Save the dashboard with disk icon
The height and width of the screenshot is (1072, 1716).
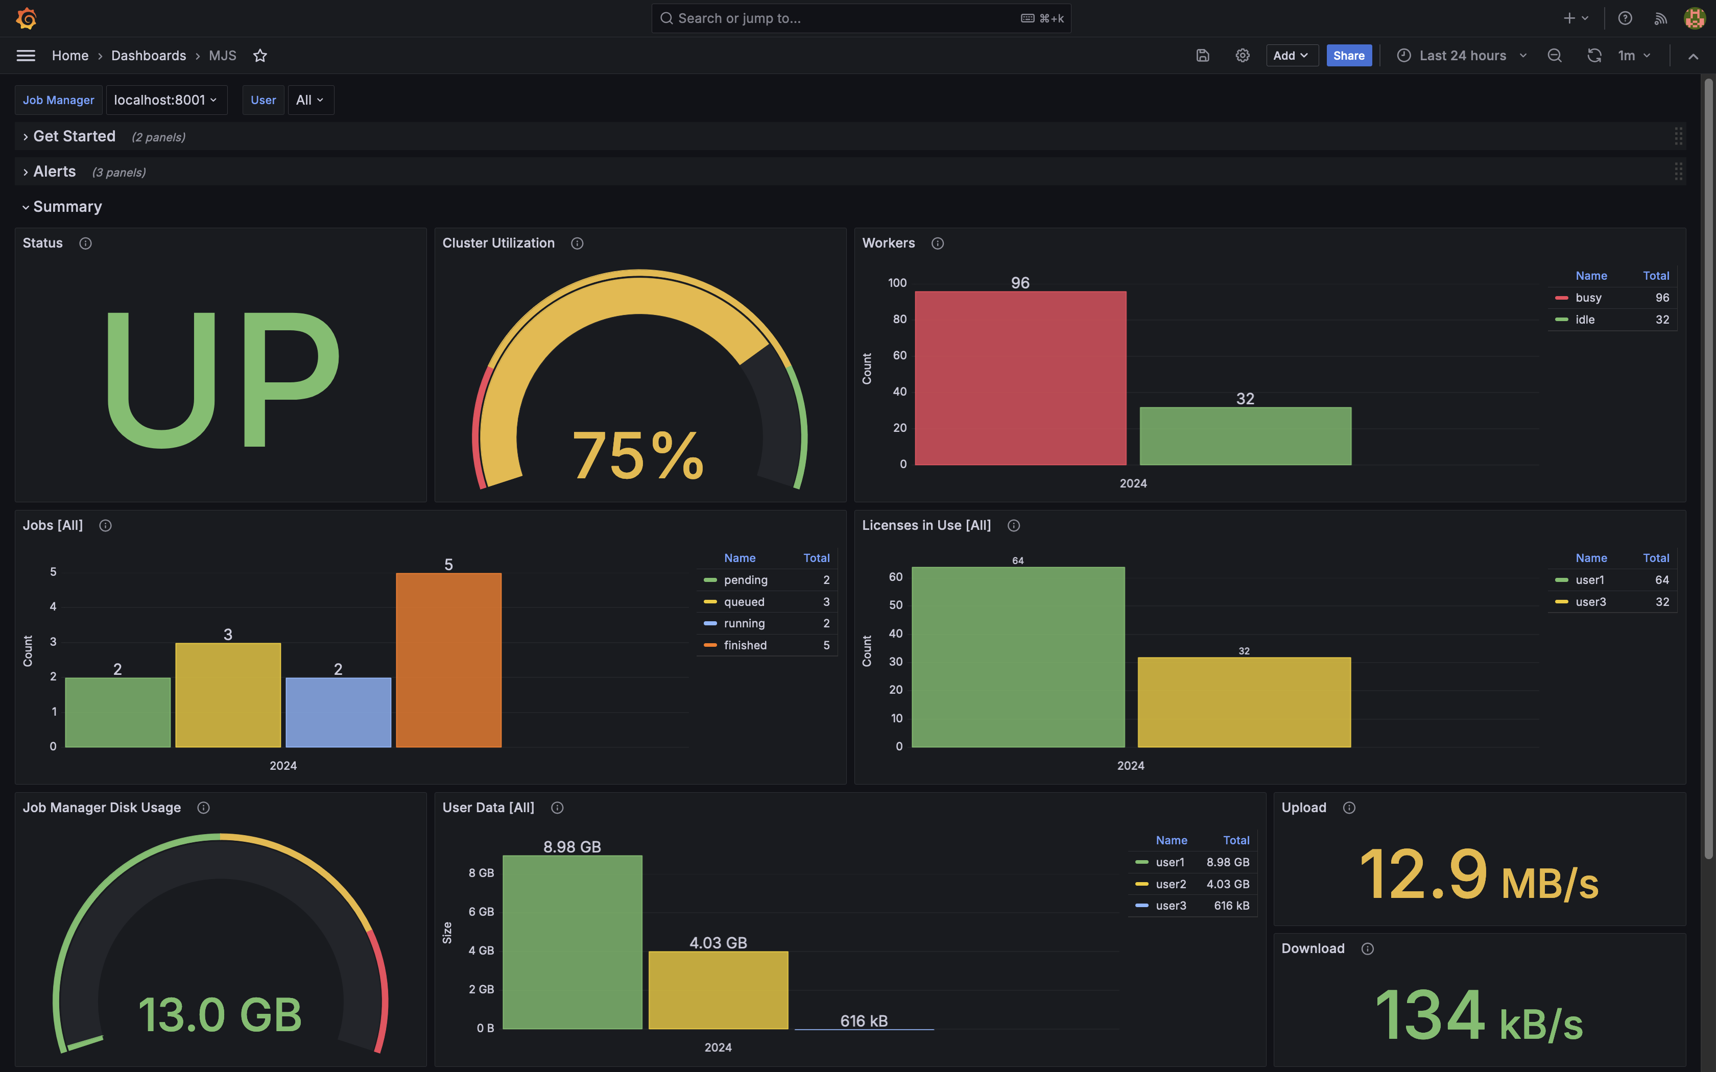tap(1203, 55)
